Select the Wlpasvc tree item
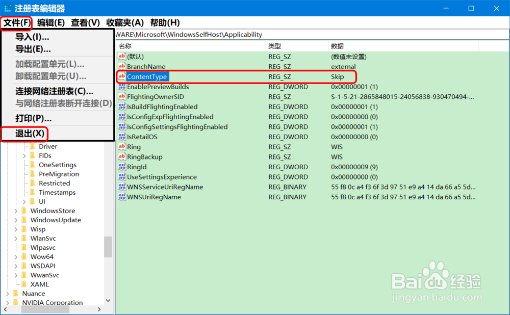 (x=43, y=247)
